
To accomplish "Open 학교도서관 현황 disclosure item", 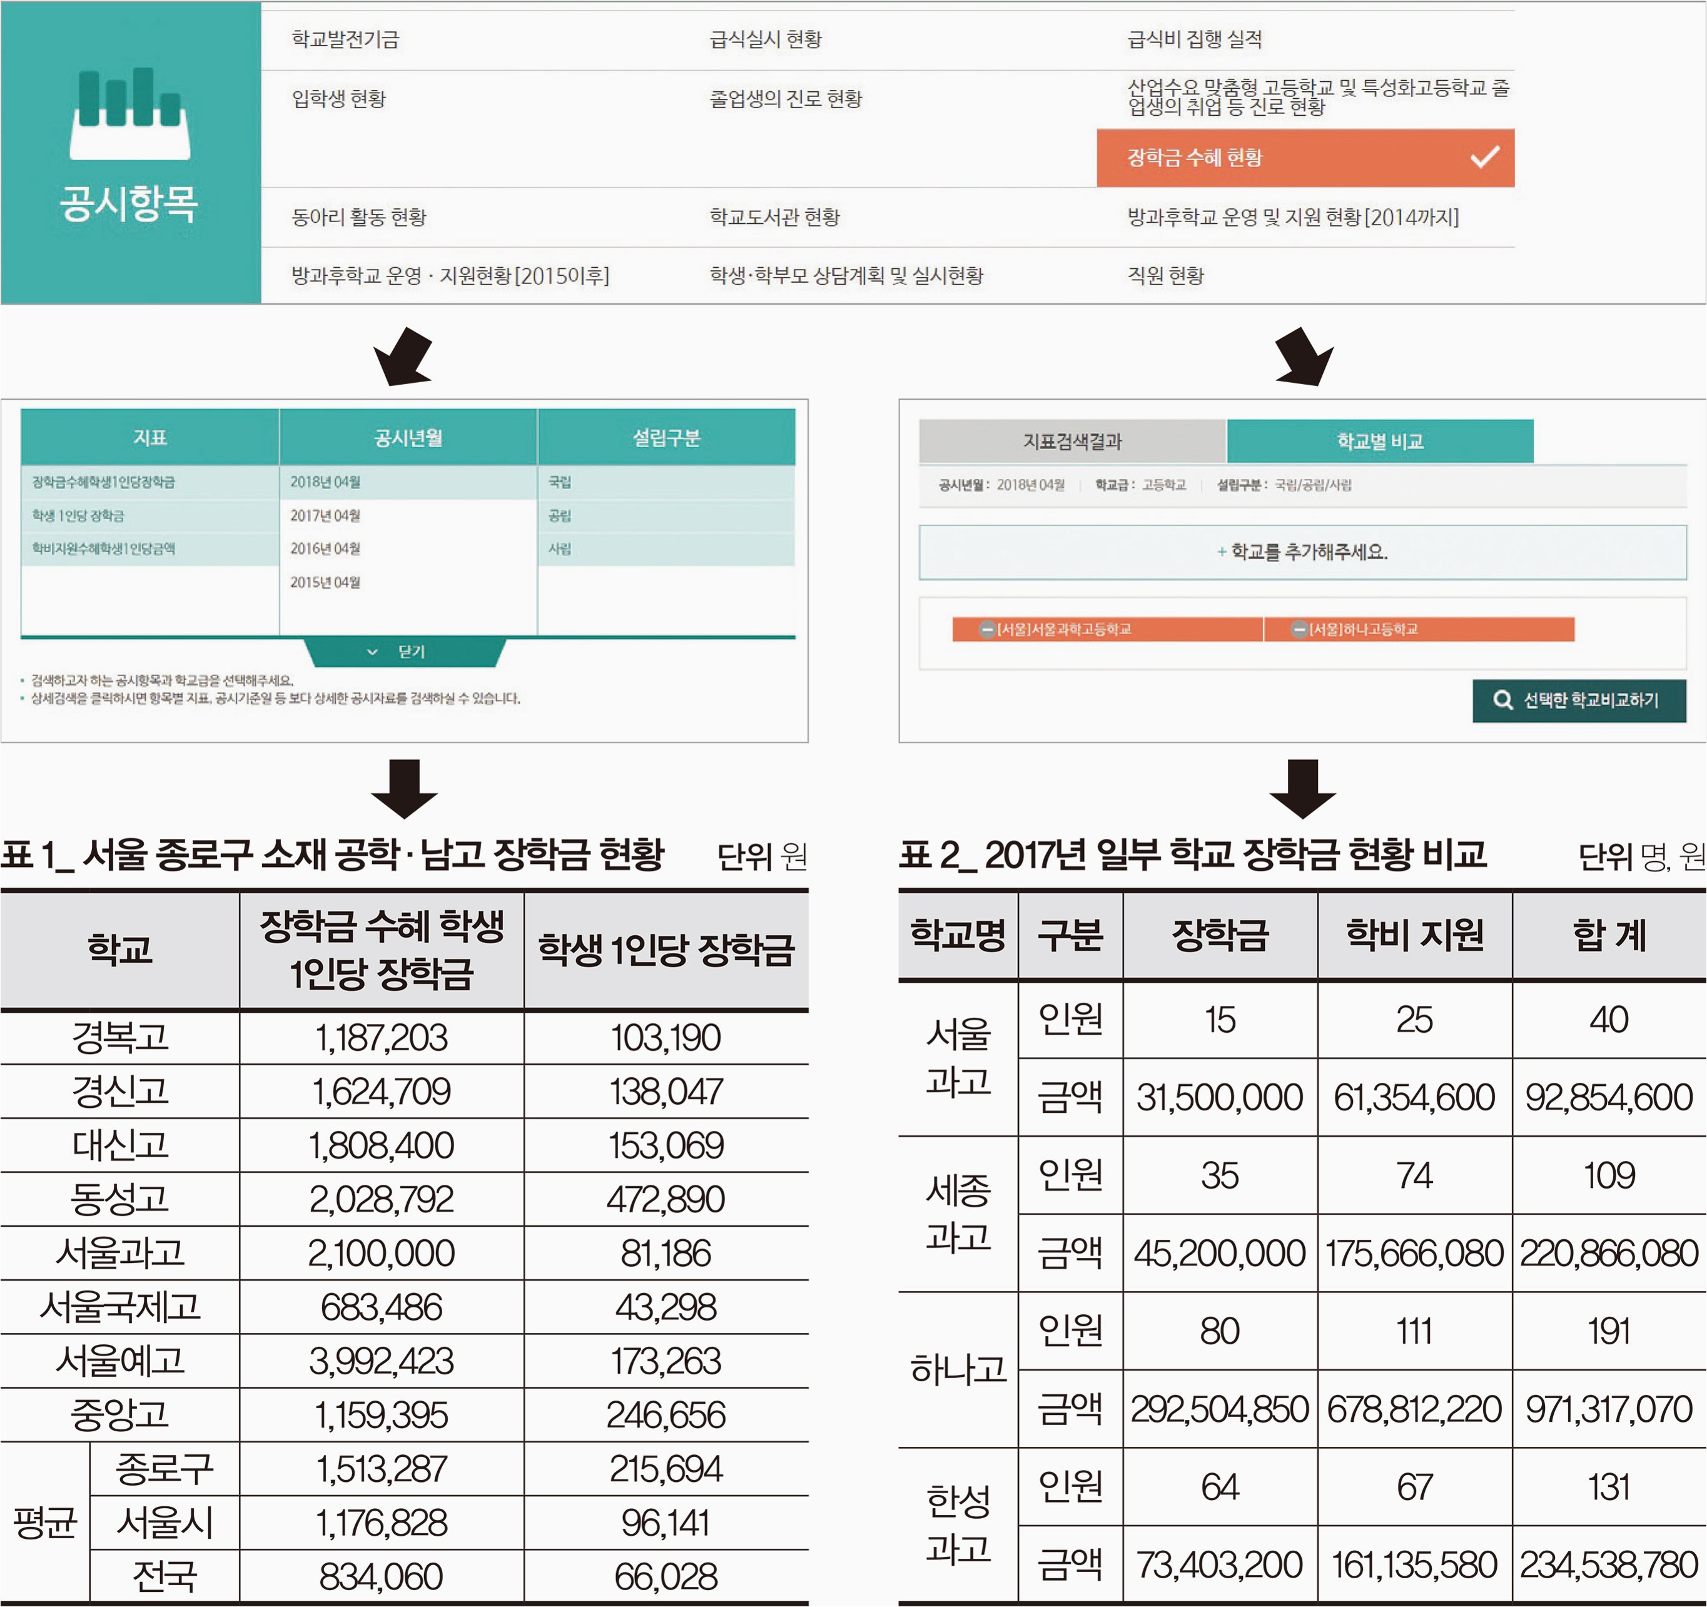I will coord(774,217).
